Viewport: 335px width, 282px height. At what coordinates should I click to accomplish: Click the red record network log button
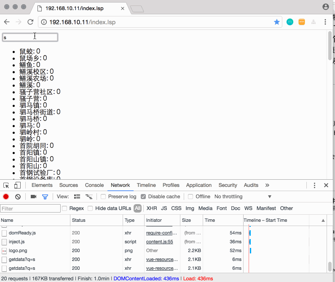click(x=6, y=197)
